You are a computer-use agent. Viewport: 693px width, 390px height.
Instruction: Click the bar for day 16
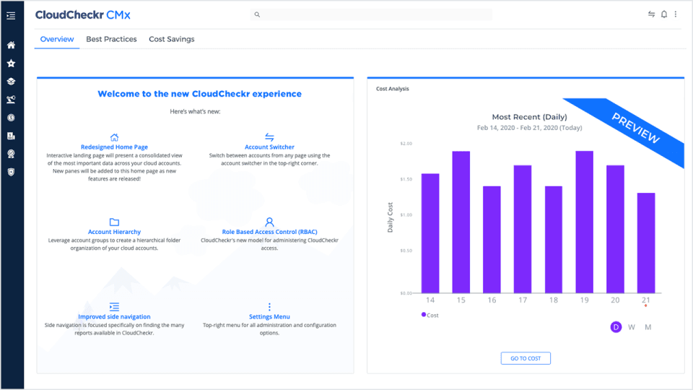coord(492,239)
